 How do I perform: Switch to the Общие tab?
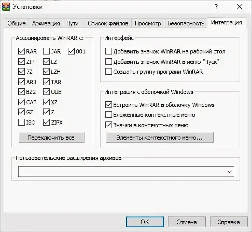[17, 23]
